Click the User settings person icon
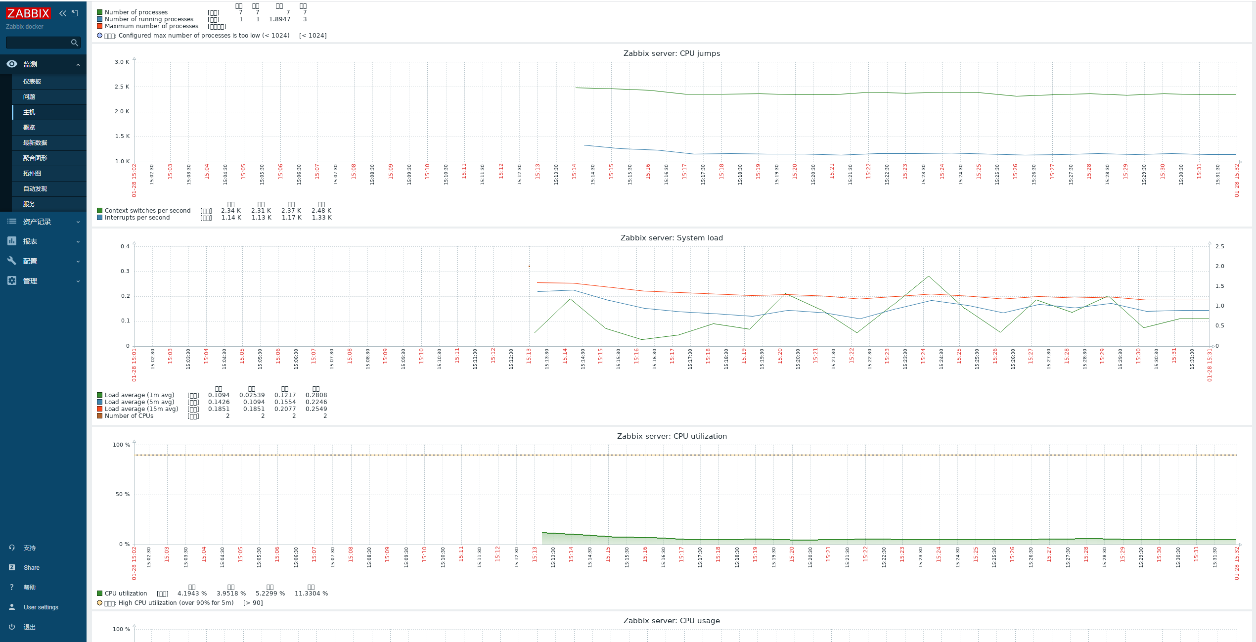The height and width of the screenshot is (642, 1256). pyautogui.click(x=12, y=607)
